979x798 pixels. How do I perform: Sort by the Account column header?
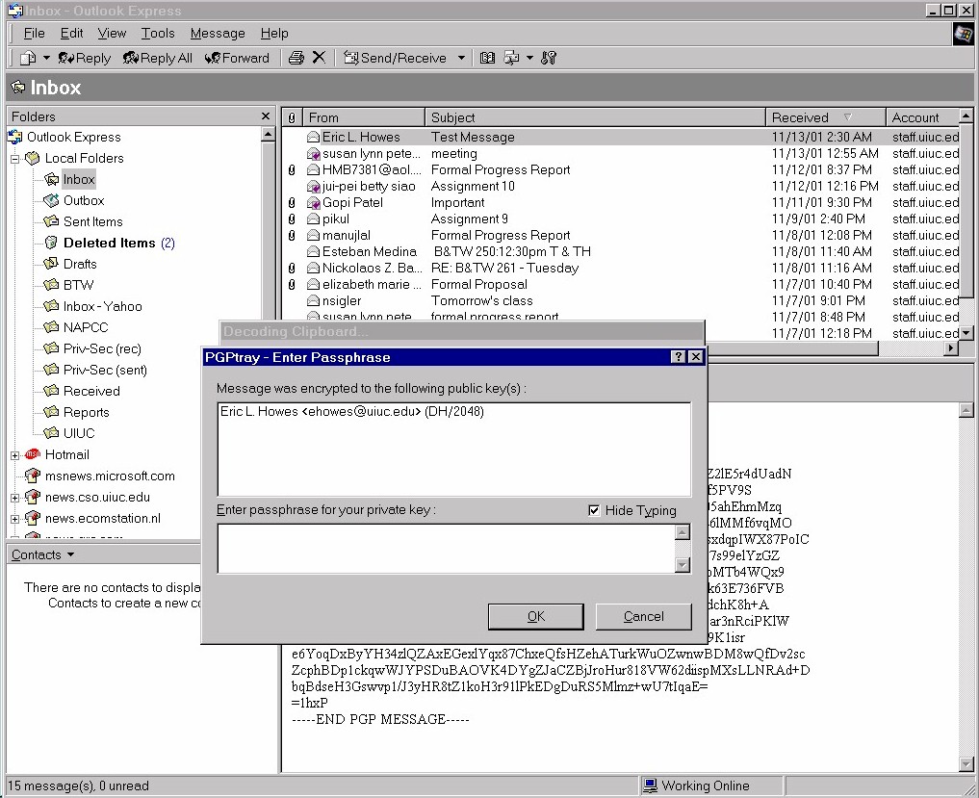[922, 117]
